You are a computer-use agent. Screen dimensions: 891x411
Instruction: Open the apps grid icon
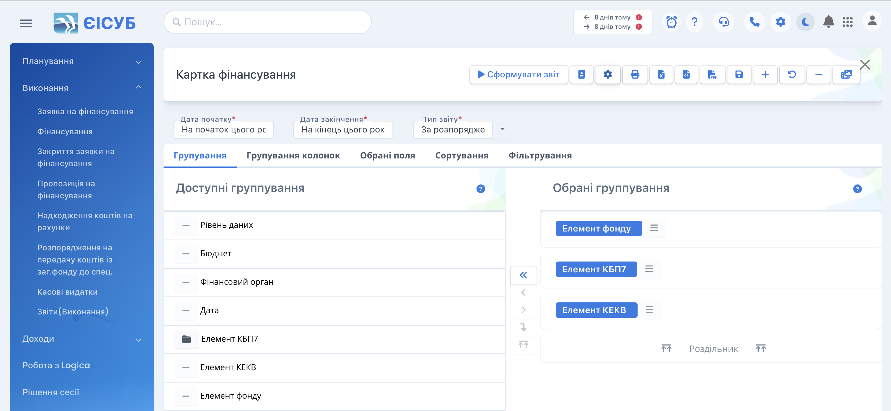pyautogui.click(x=847, y=22)
